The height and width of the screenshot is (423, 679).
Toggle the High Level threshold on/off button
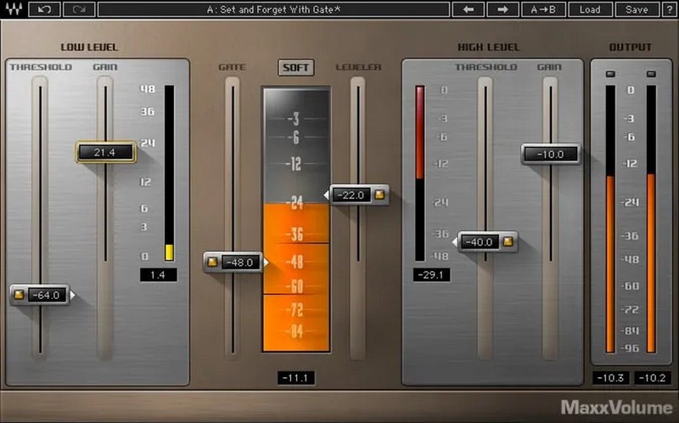point(508,241)
